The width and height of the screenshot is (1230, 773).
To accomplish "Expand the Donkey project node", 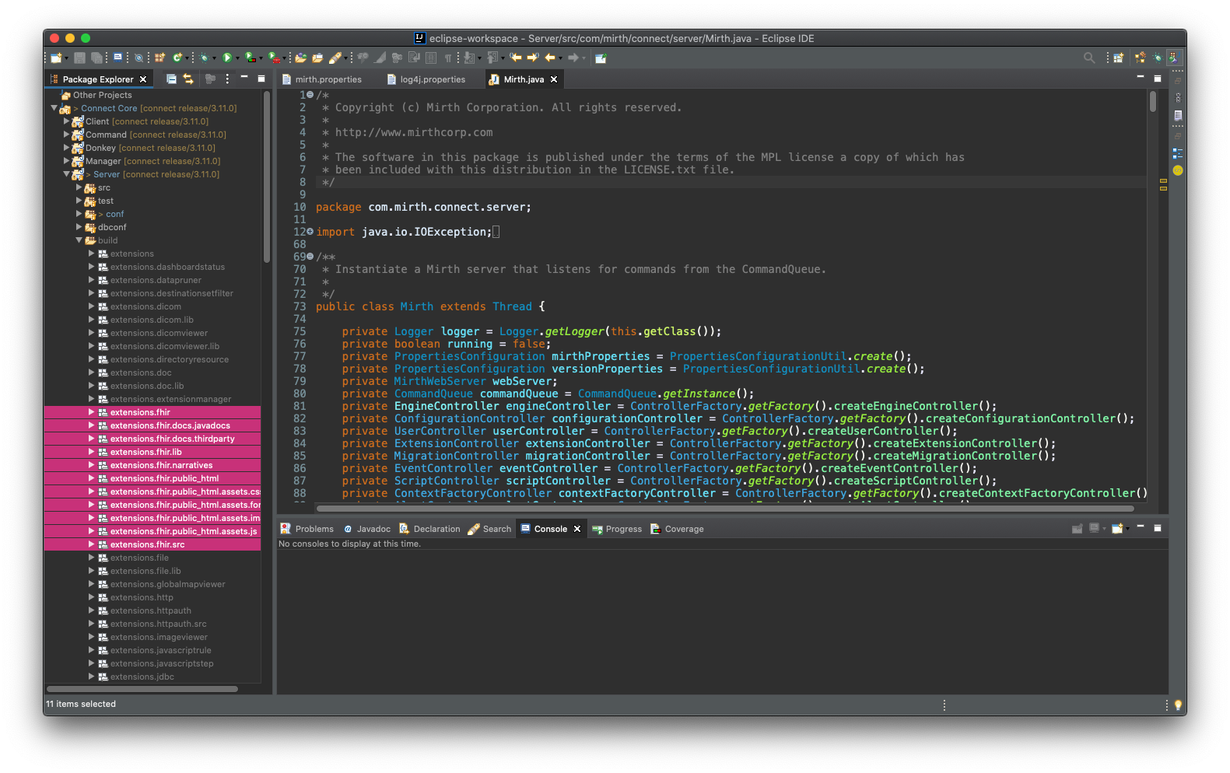I will (66, 148).
